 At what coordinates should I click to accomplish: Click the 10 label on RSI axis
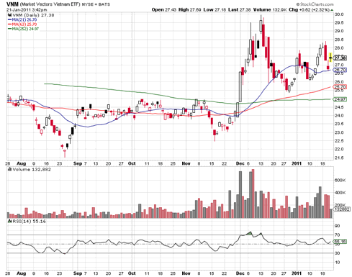pos(337,263)
